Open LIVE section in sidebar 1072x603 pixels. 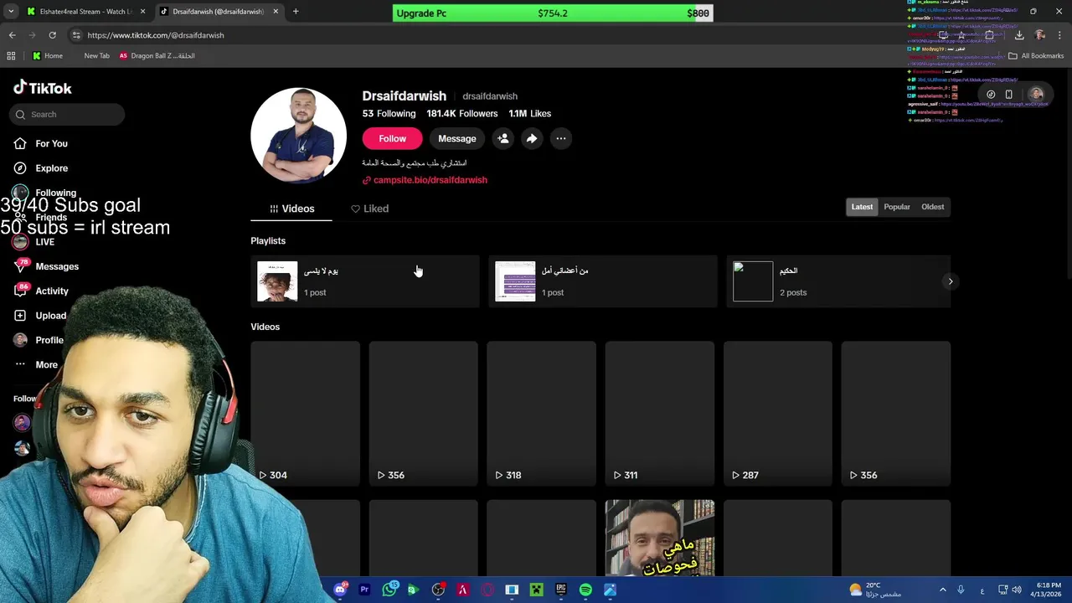[x=34, y=242]
